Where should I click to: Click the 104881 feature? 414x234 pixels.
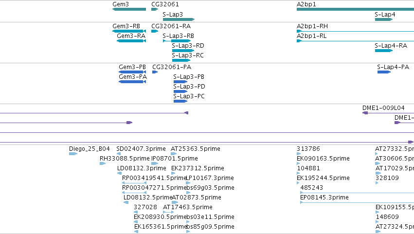[298, 173]
